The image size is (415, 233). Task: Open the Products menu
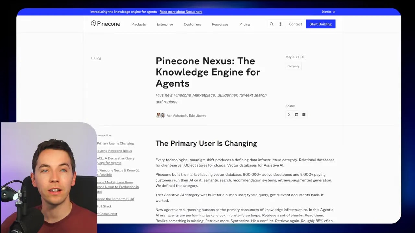point(138,24)
